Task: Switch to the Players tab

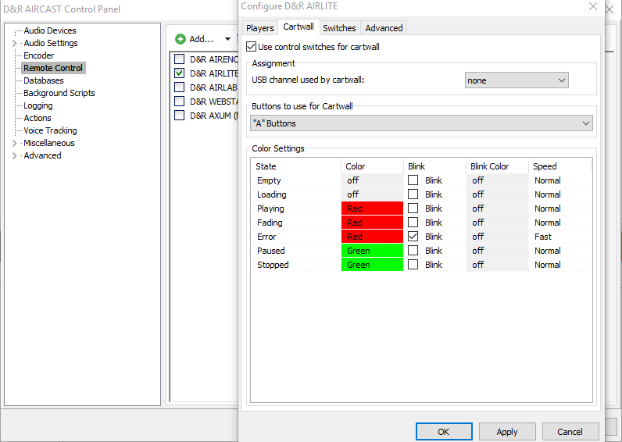Action: click(x=260, y=28)
